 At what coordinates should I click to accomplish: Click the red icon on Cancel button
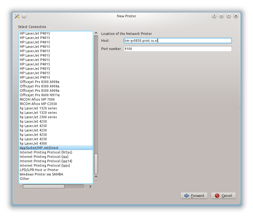point(217,196)
